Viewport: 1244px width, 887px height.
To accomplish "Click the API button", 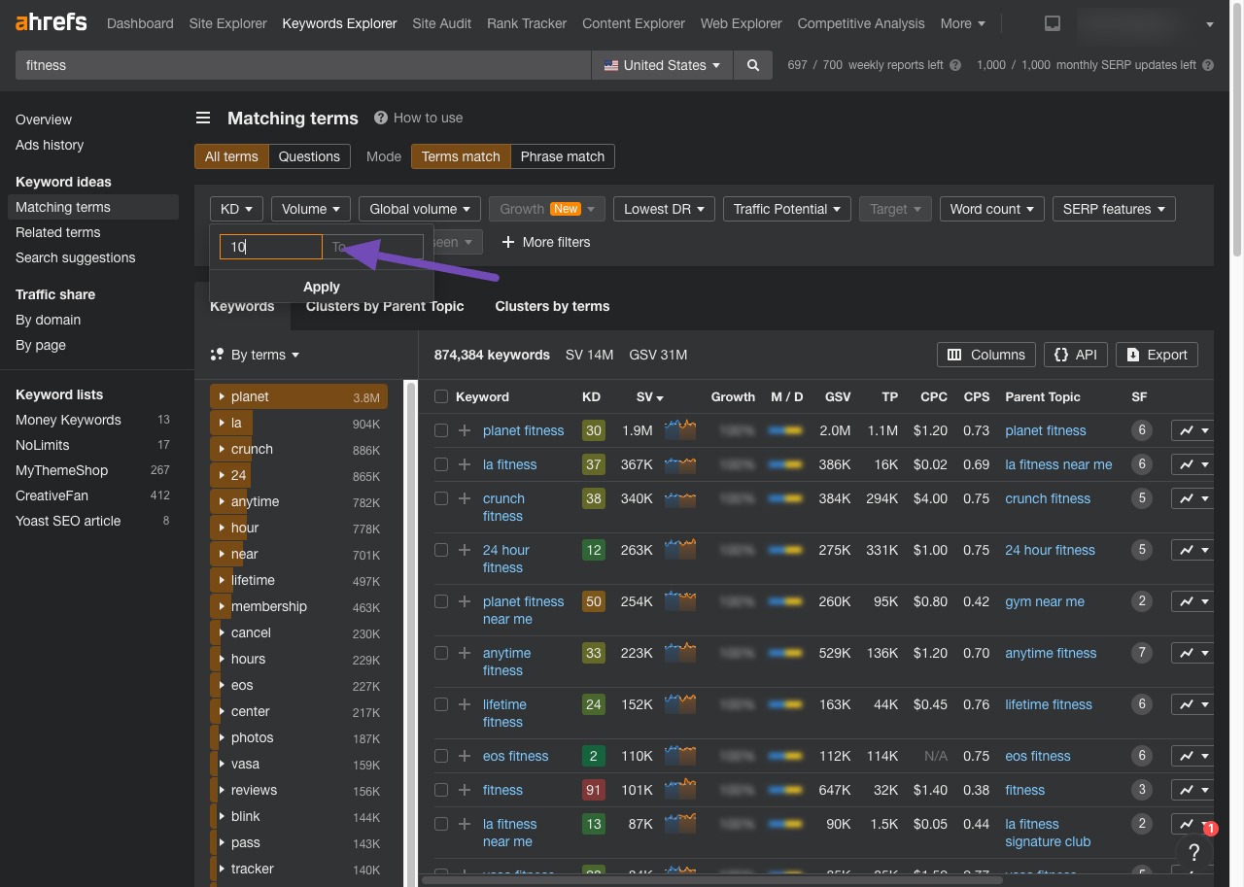I will 1076,355.
